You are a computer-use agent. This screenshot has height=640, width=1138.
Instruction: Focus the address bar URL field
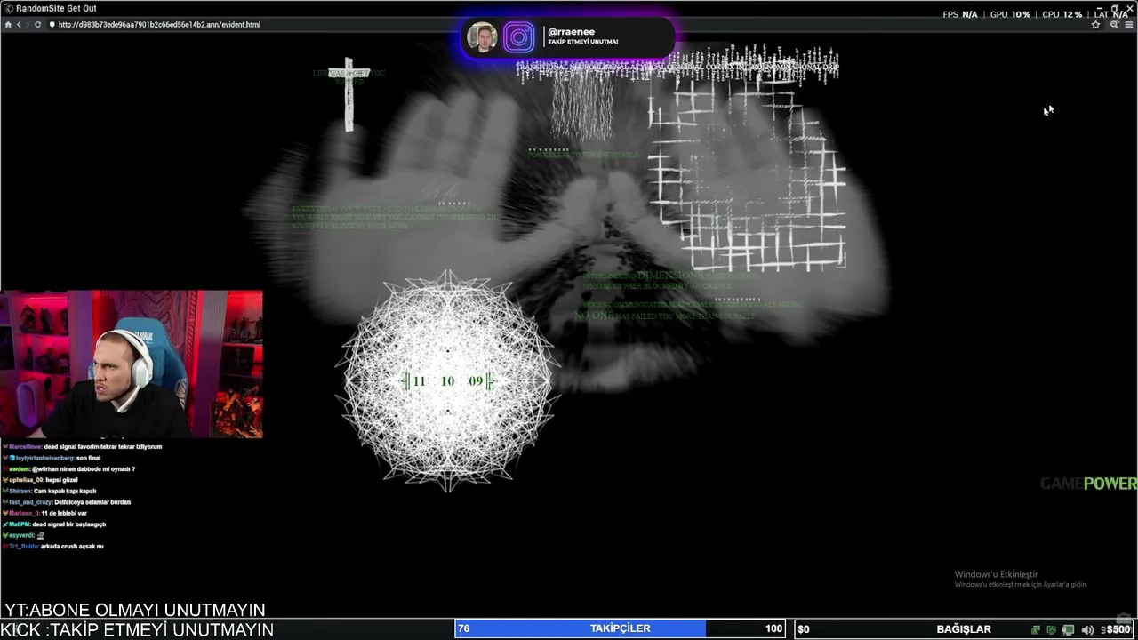pyautogui.click(x=569, y=25)
